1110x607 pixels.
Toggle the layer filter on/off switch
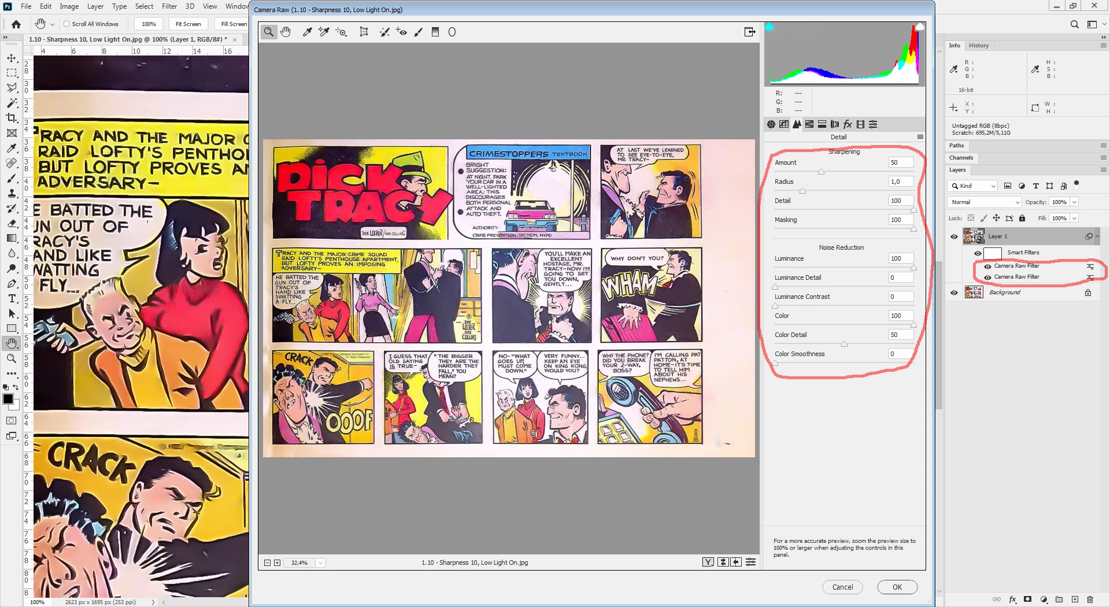[1076, 184]
